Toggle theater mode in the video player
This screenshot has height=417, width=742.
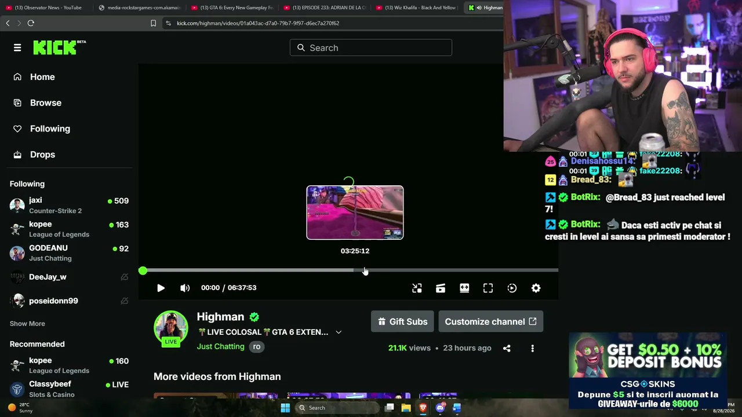(x=464, y=288)
